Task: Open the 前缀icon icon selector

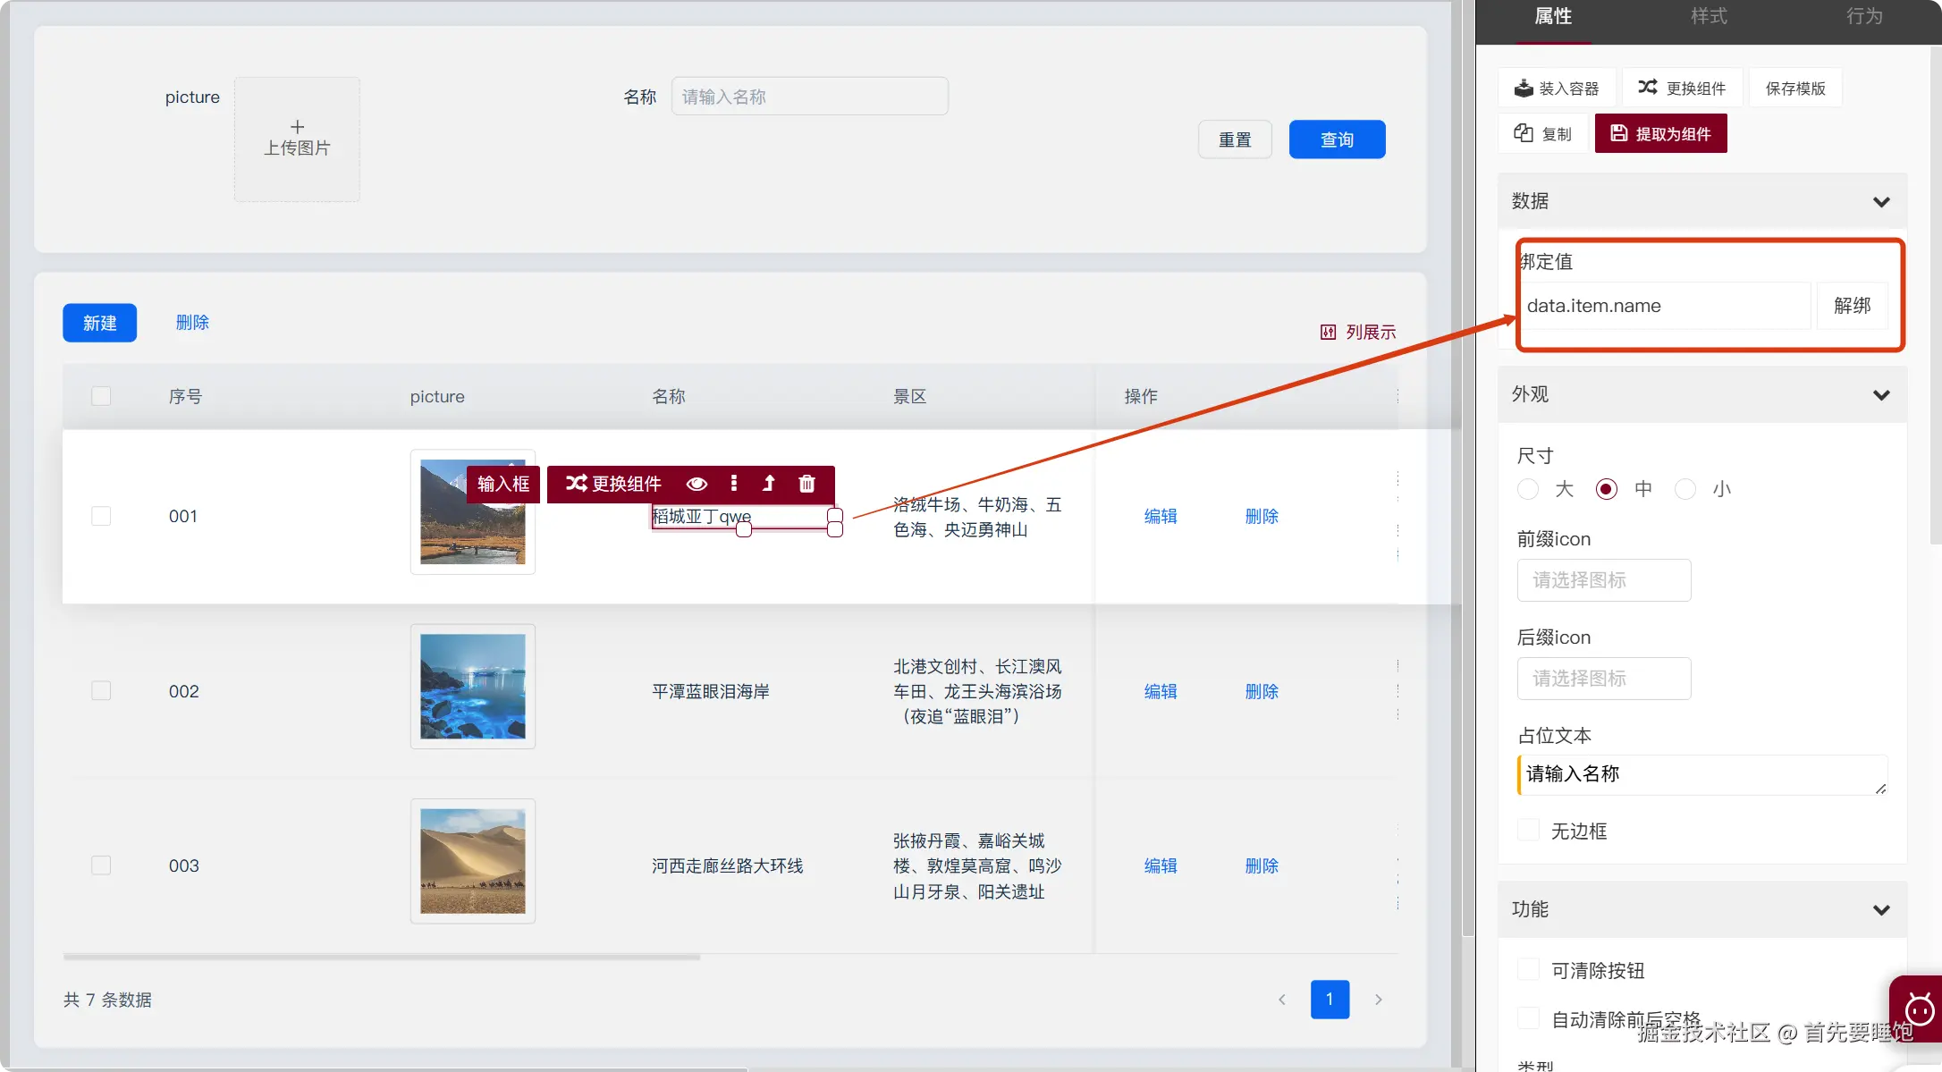Action: (x=1603, y=580)
